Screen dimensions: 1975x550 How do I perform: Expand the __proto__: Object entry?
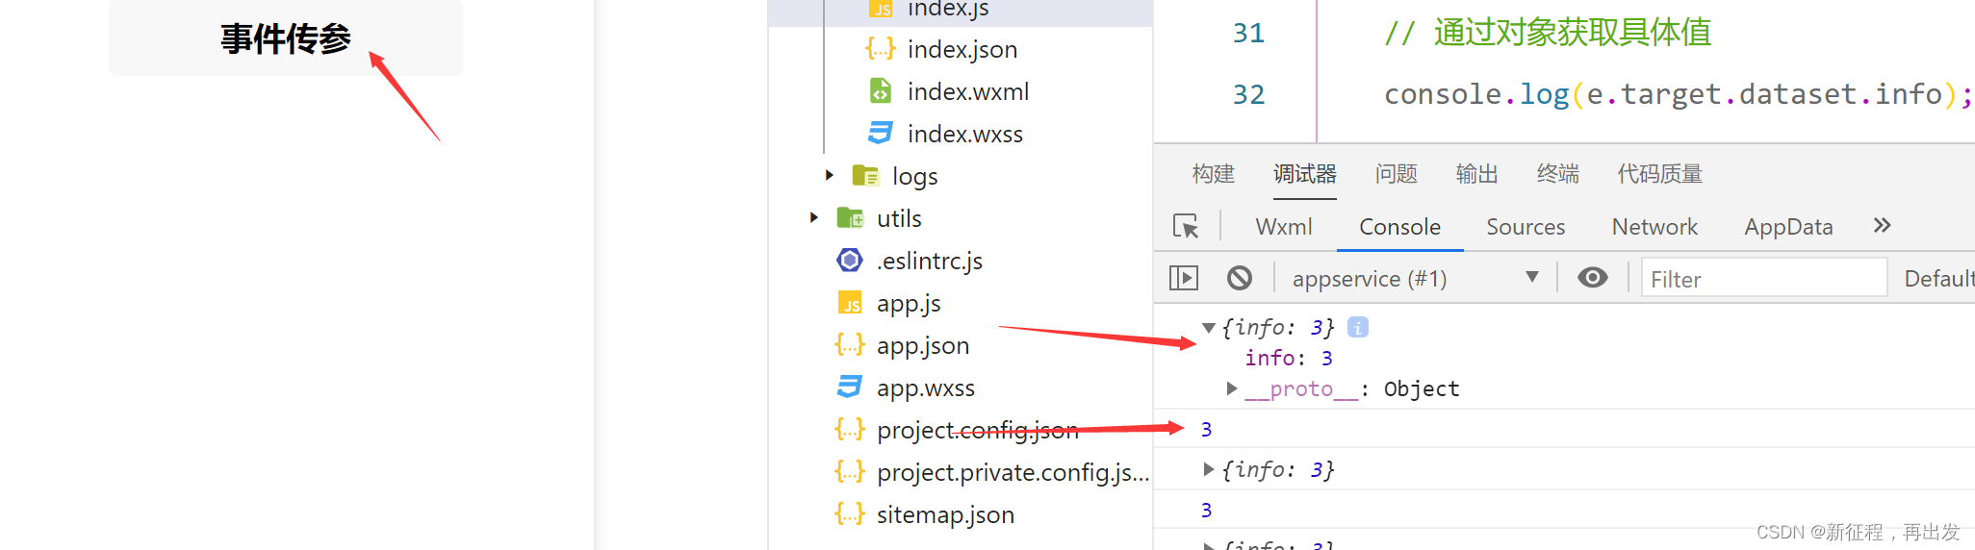coord(1231,388)
